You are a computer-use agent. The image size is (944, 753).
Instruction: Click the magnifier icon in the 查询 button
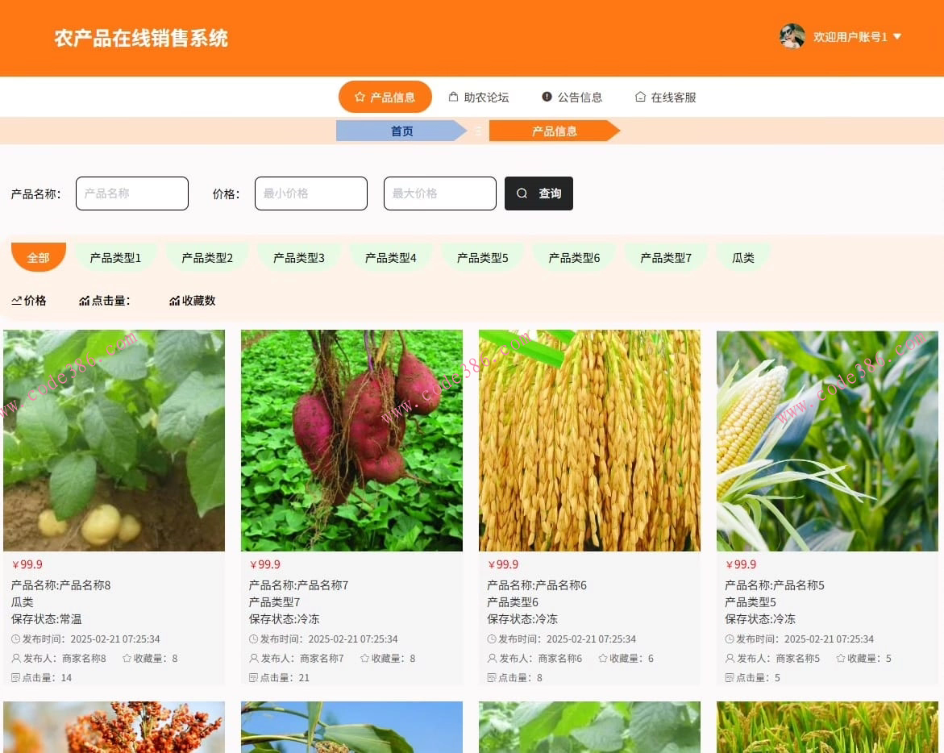click(x=522, y=193)
